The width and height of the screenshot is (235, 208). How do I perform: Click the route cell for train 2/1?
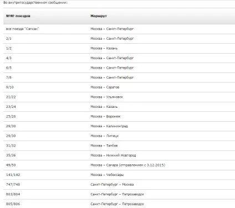(x=112, y=39)
